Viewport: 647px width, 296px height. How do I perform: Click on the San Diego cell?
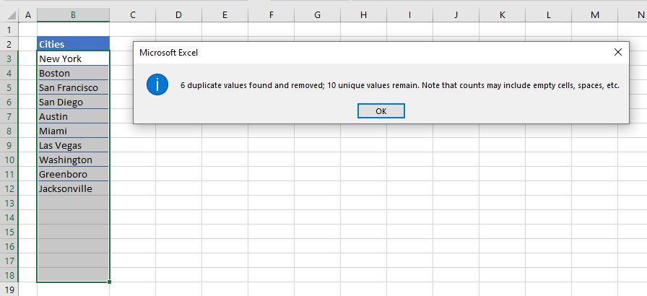click(x=73, y=102)
